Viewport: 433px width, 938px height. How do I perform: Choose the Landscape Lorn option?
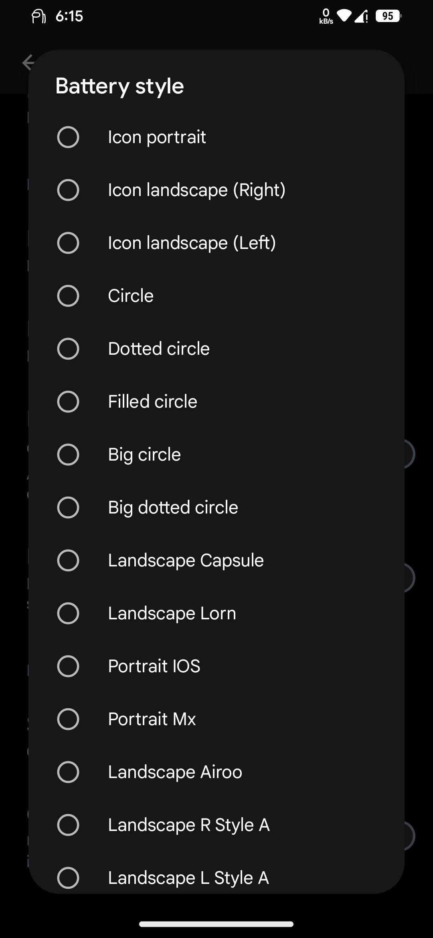(216, 613)
